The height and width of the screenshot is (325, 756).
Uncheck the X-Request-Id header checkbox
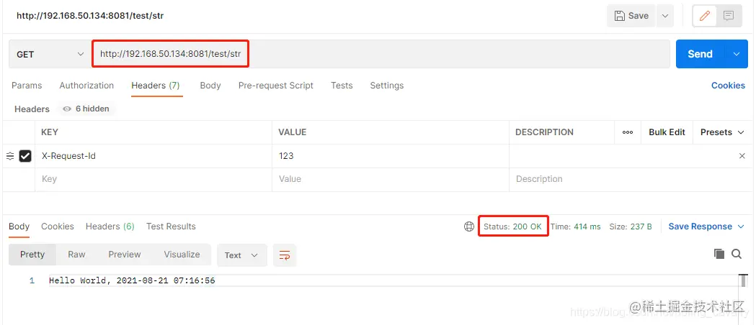(25, 156)
